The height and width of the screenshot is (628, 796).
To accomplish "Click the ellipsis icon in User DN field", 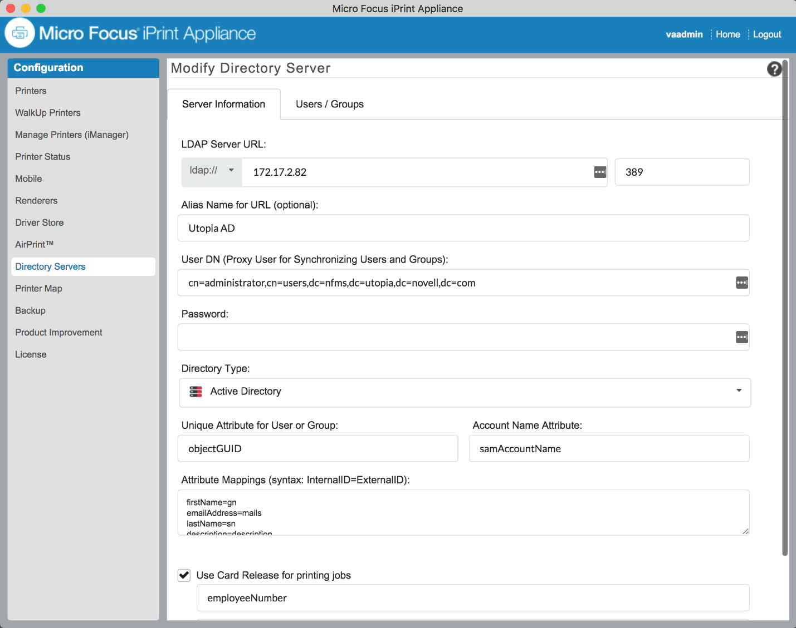I will click(742, 283).
